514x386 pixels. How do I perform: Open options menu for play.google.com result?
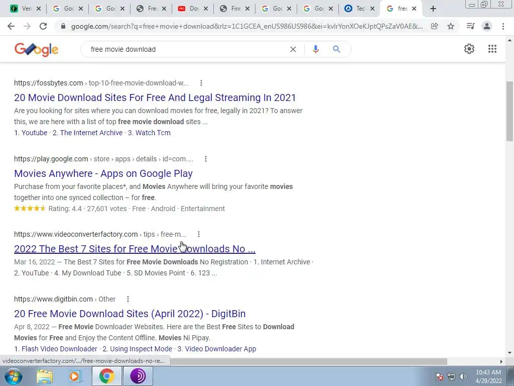(x=205, y=159)
